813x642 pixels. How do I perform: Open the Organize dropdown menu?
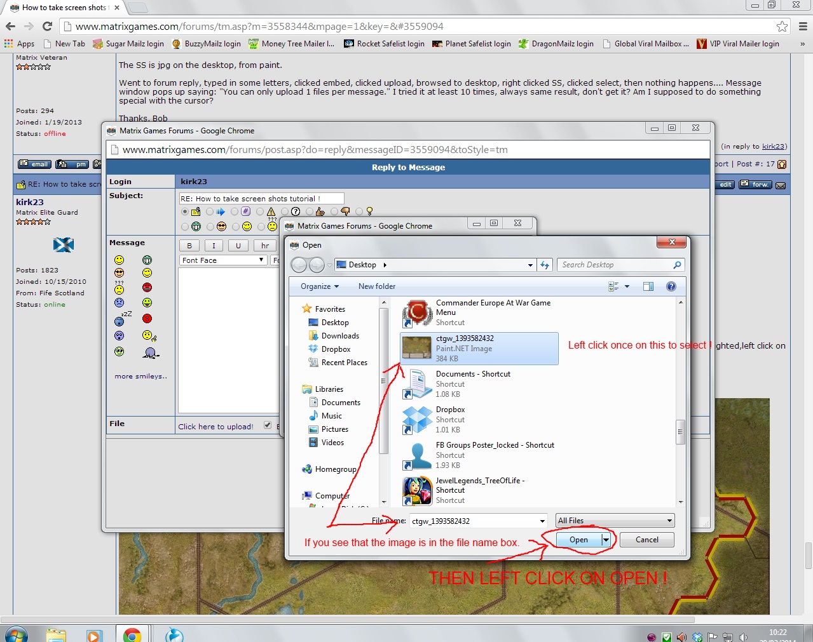pos(320,286)
